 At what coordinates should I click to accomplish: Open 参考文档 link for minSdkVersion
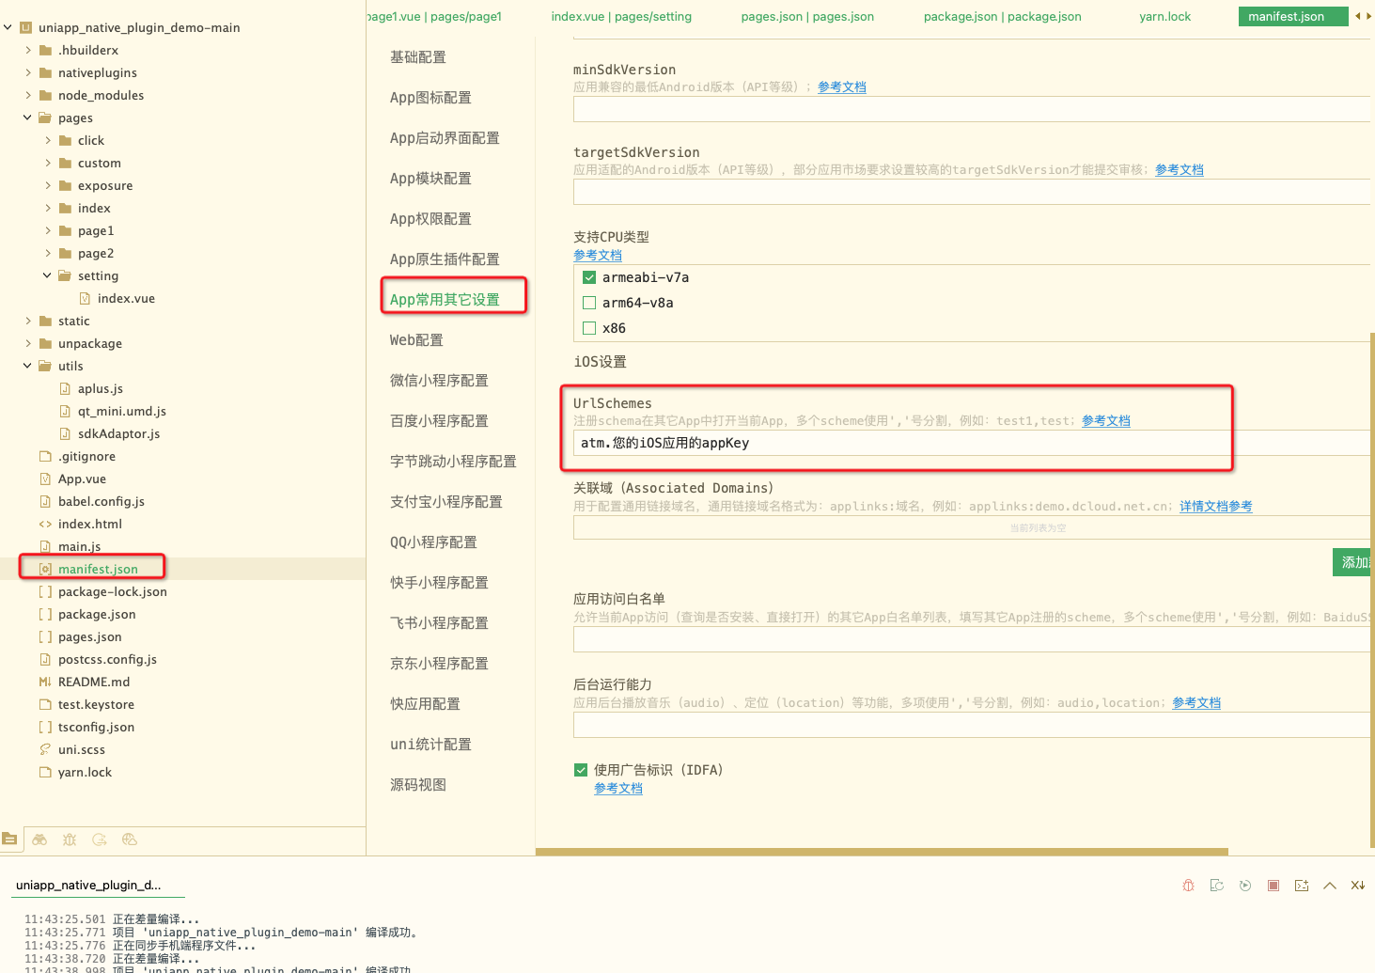(842, 87)
